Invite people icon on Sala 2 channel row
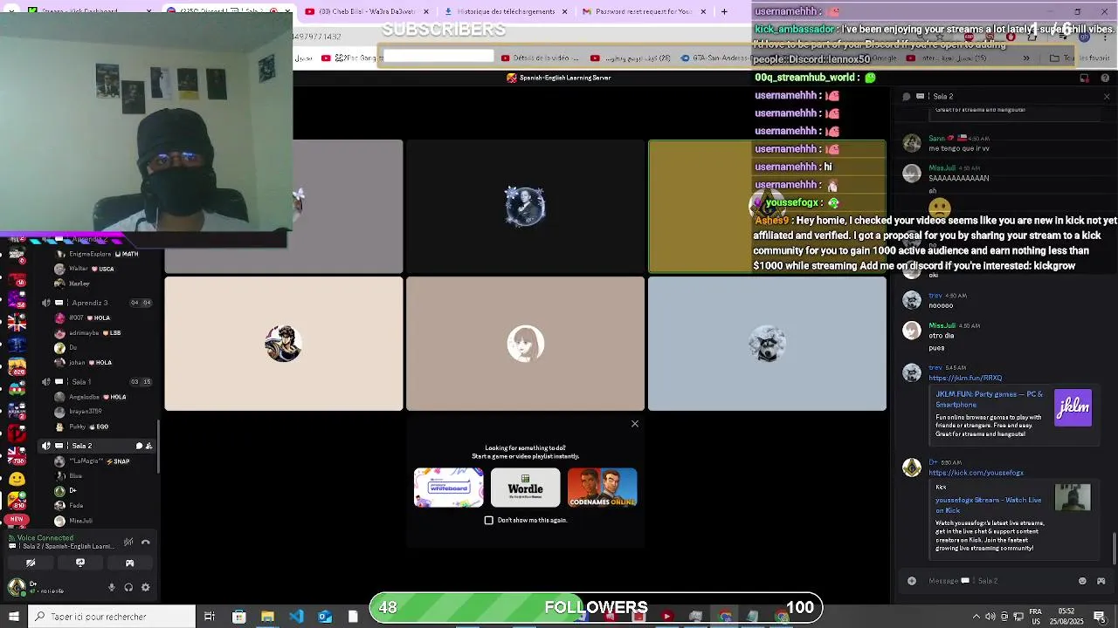This screenshot has width=1118, height=628. 148,446
